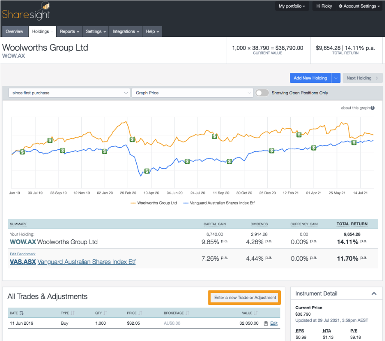Click the comment icon beside Edit link

266,323
